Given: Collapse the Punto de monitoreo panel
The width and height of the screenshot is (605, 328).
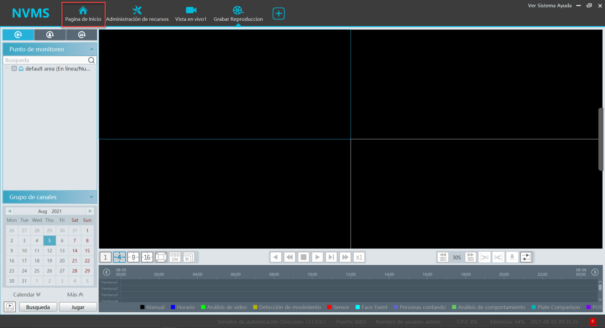Looking at the screenshot, I should (92, 49).
